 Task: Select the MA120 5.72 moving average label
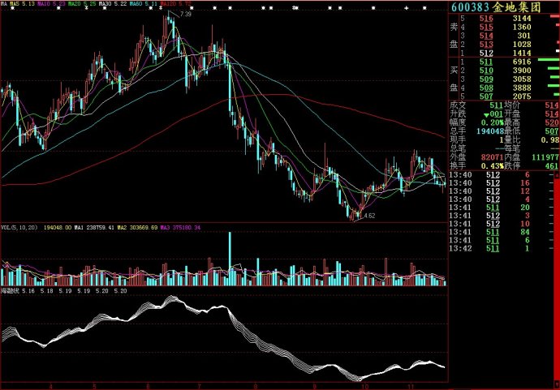point(175,4)
